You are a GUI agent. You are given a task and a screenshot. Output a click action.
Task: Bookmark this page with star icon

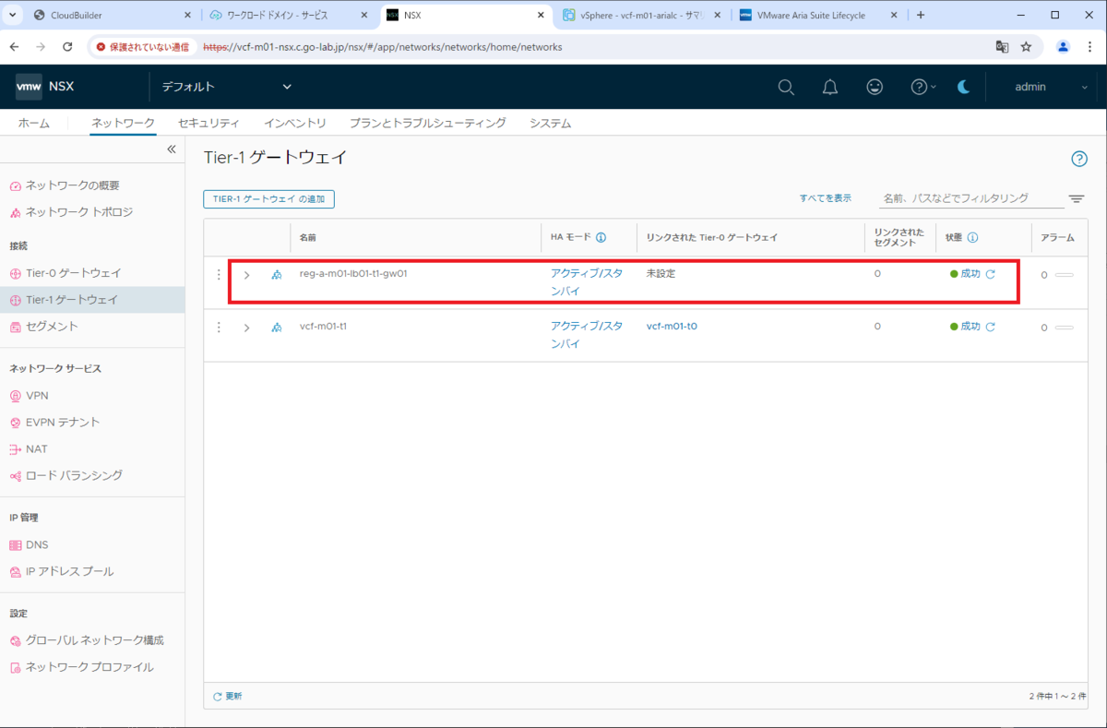[1026, 47]
